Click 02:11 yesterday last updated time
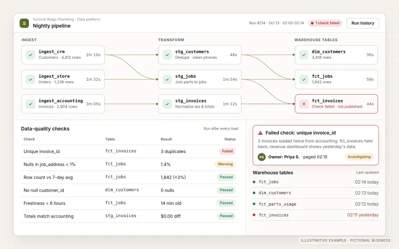 click(x=363, y=215)
